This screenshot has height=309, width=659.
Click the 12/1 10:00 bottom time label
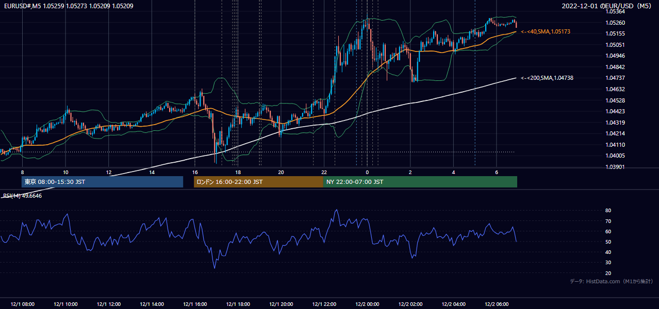click(65, 304)
